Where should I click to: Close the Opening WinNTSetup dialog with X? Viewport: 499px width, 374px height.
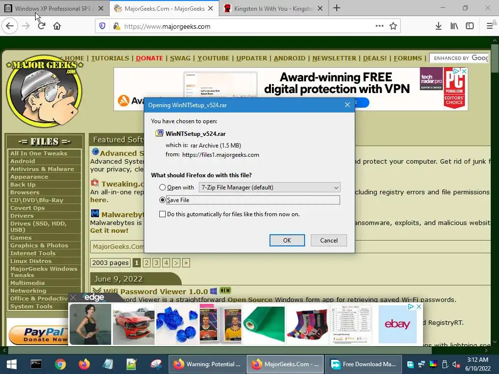[x=347, y=105]
